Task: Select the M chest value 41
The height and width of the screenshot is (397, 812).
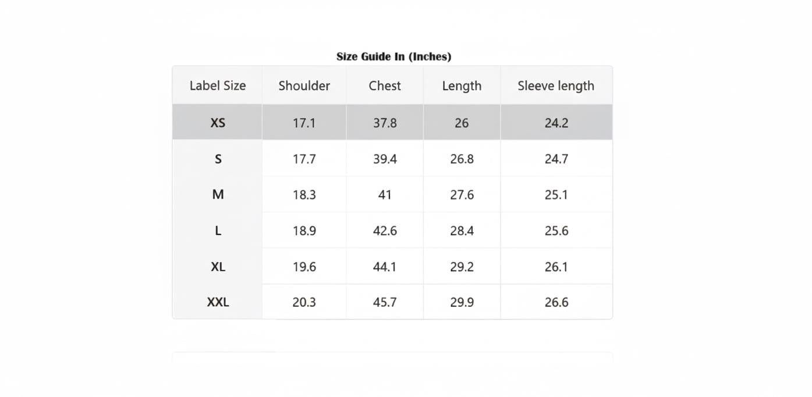Action: click(385, 195)
